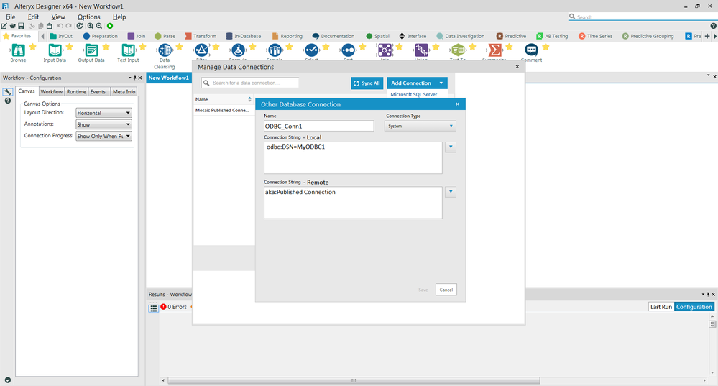Open the Options menu

(x=89, y=17)
